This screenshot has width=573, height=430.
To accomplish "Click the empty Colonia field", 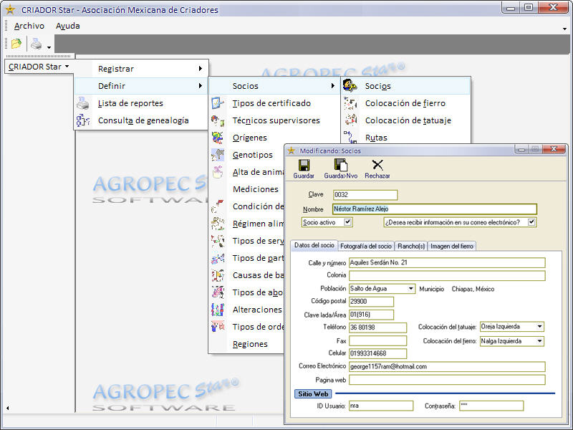I will coord(447,275).
